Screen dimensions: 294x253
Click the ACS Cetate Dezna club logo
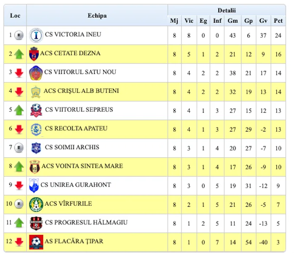(34, 54)
